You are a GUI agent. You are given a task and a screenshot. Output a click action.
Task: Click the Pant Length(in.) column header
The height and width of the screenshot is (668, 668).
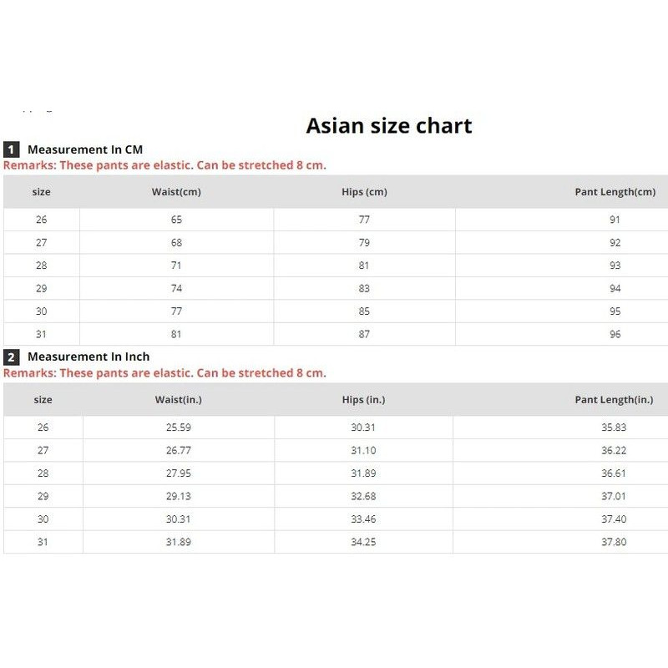(x=614, y=400)
